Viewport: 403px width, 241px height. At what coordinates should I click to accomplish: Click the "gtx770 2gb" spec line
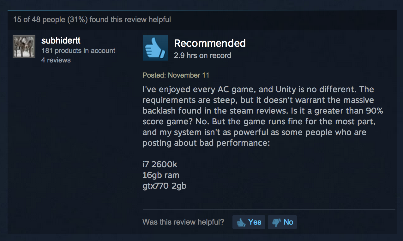pos(165,186)
